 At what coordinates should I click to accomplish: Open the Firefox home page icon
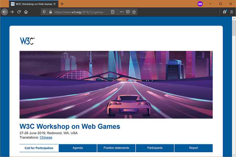pyautogui.click(x=26, y=12)
